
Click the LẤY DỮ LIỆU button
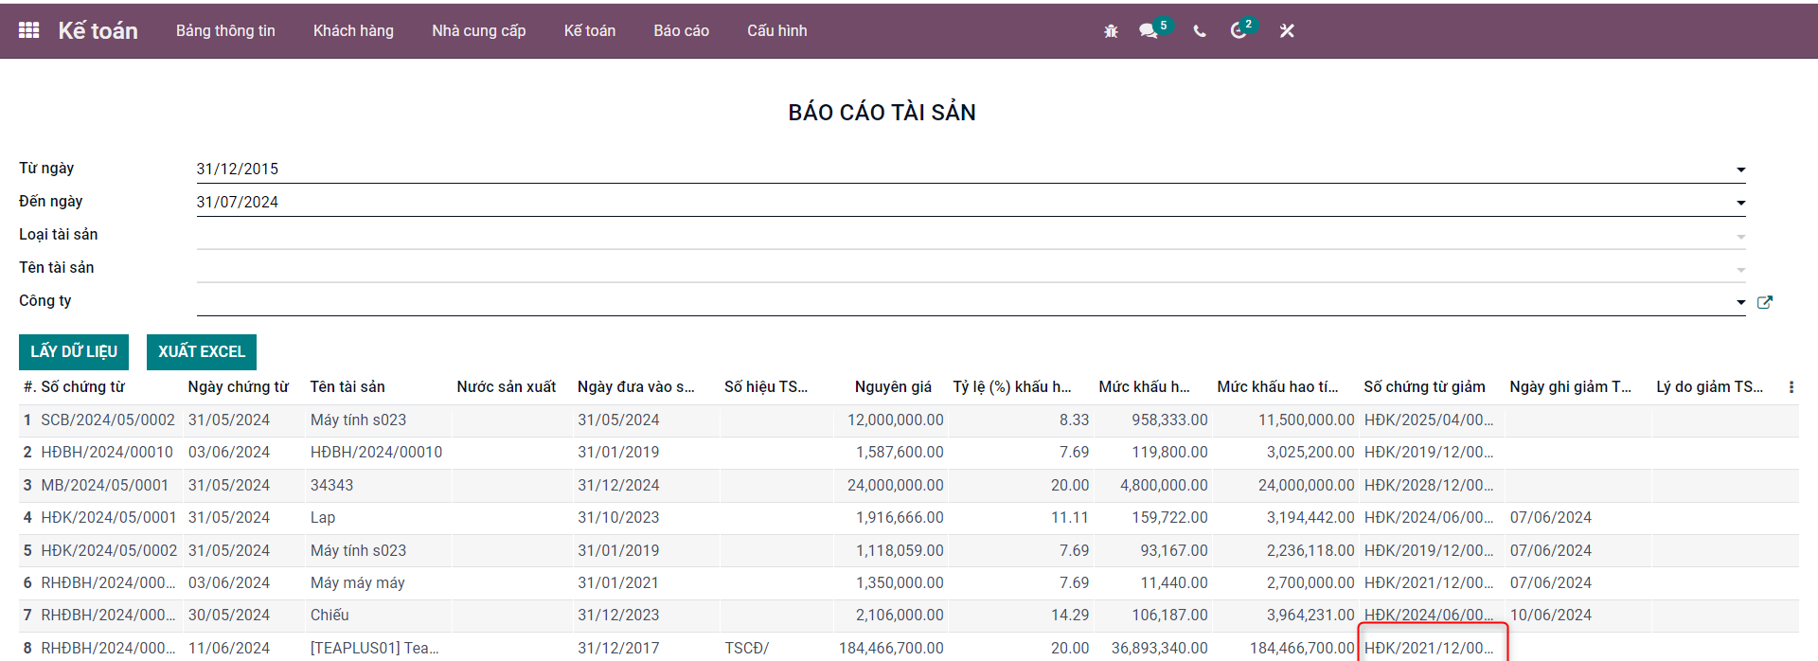click(74, 351)
